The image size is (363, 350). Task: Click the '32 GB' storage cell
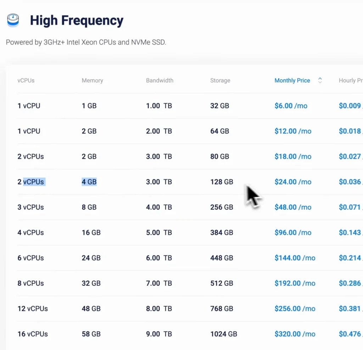[x=220, y=106]
